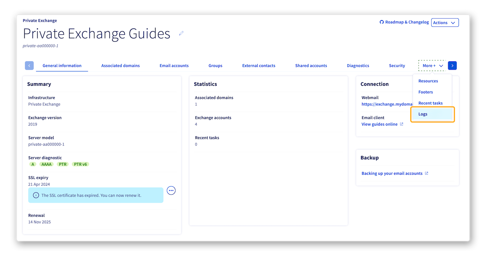Expand the More + tab menu
Image resolution: width=486 pixels, height=258 pixels.
point(429,65)
